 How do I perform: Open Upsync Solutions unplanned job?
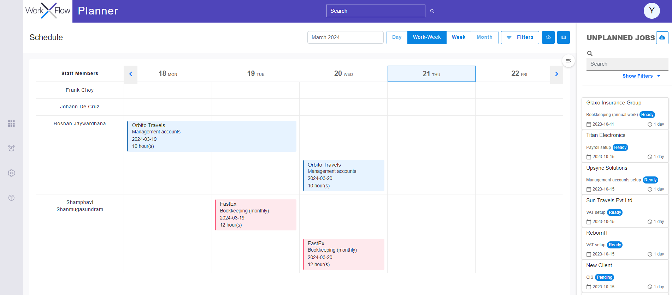tap(625, 179)
